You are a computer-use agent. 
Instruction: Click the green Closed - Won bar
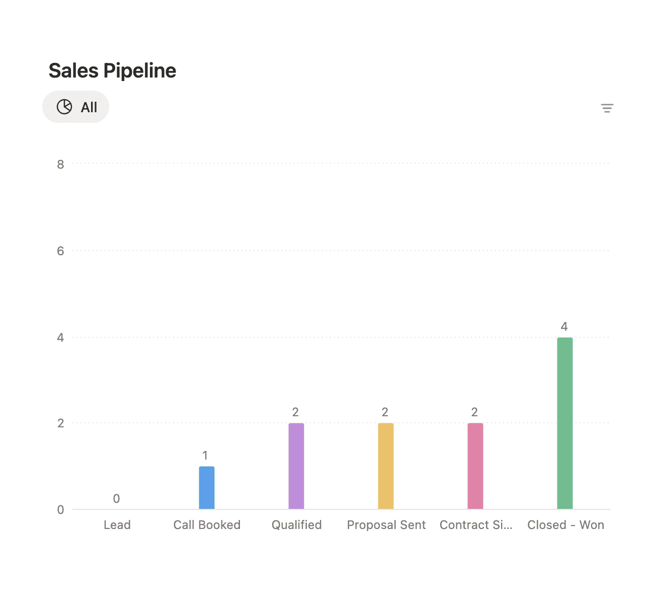tap(565, 423)
